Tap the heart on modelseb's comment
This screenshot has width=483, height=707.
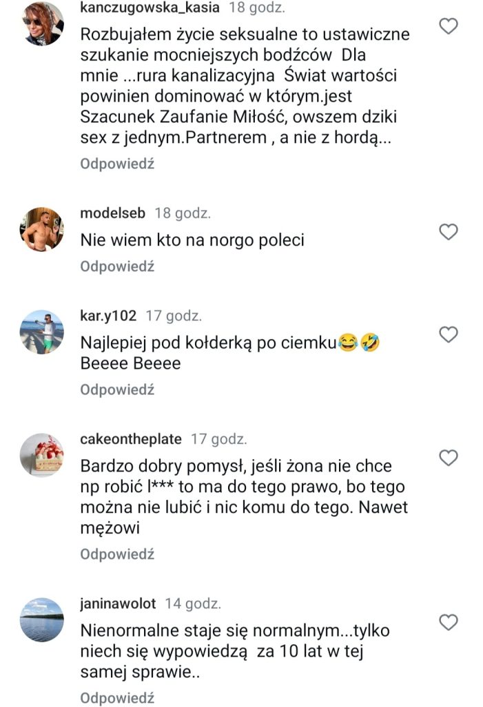pyautogui.click(x=449, y=232)
